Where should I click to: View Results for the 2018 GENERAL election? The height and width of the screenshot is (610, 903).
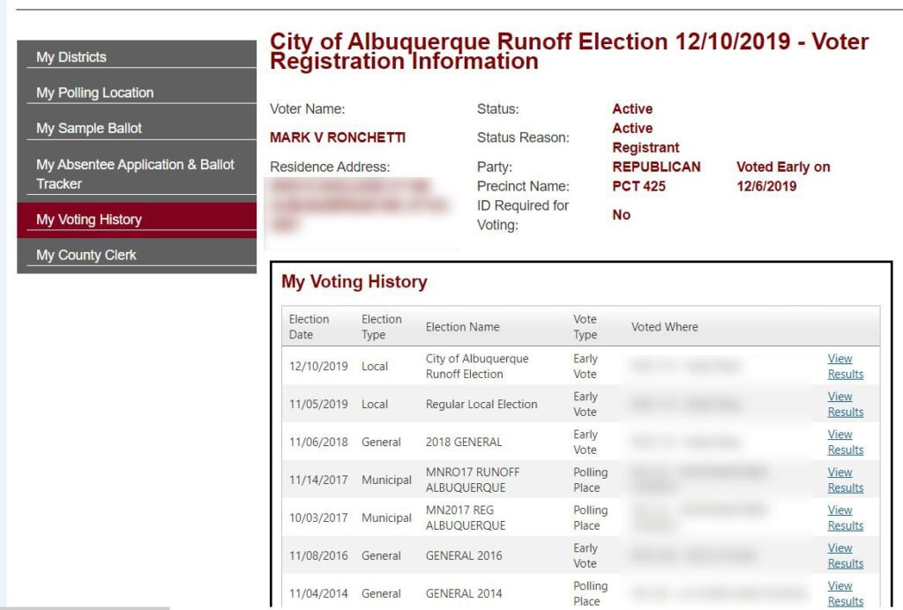click(x=846, y=442)
